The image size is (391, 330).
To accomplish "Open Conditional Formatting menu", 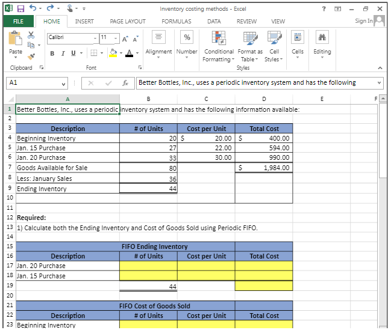I will [x=219, y=46].
